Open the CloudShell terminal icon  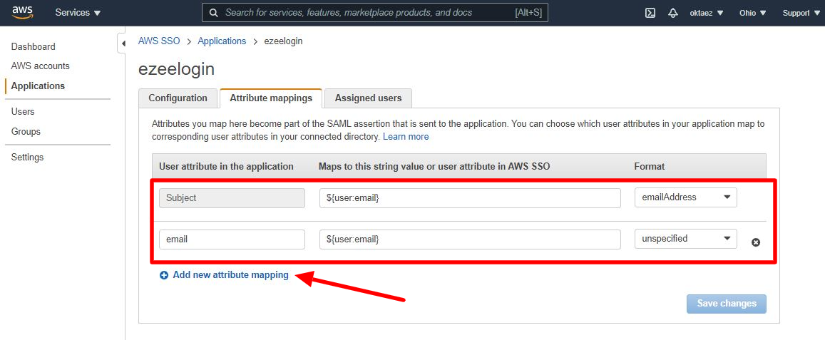click(650, 13)
